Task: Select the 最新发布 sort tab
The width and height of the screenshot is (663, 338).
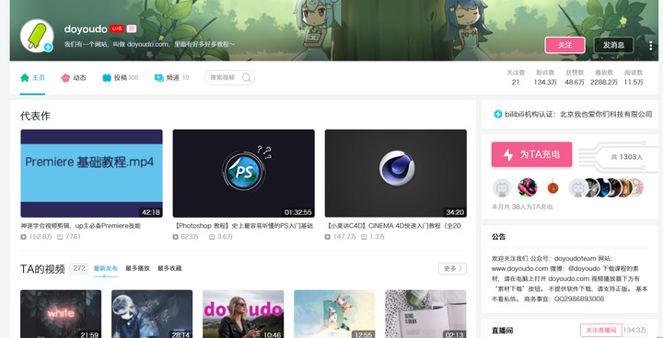Action: [x=106, y=268]
